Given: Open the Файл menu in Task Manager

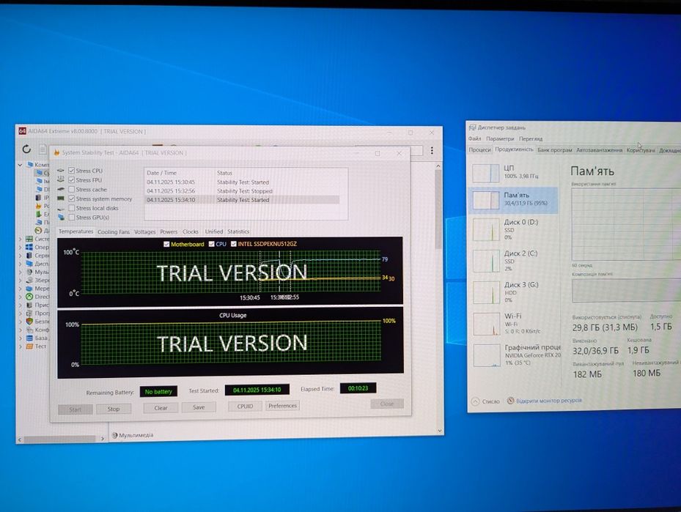Looking at the screenshot, I should (x=474, y=138).
